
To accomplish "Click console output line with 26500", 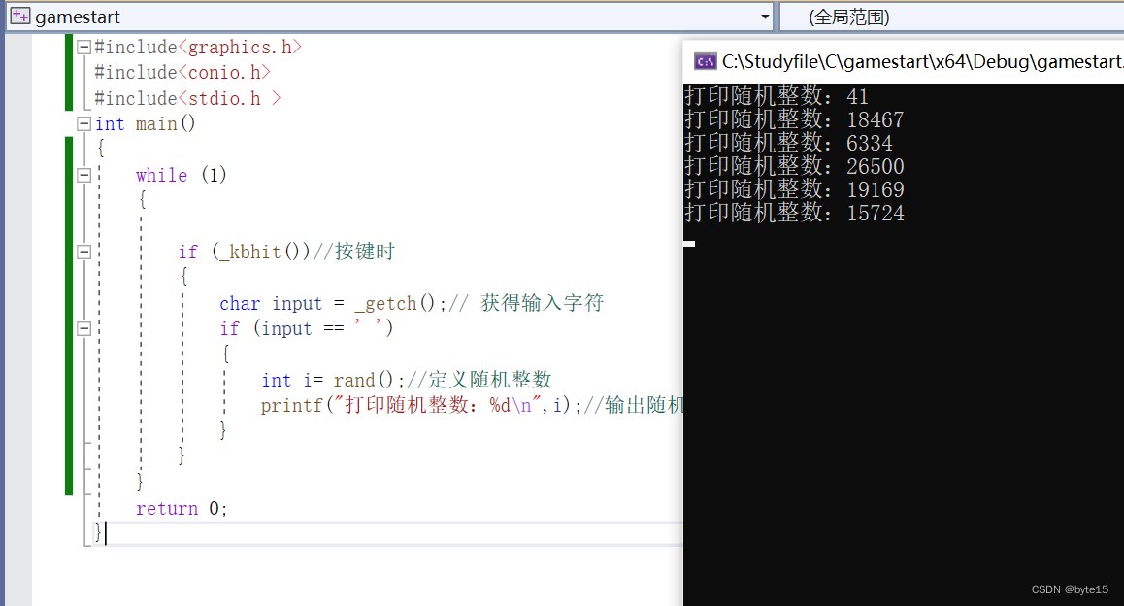I will (794, 166).
